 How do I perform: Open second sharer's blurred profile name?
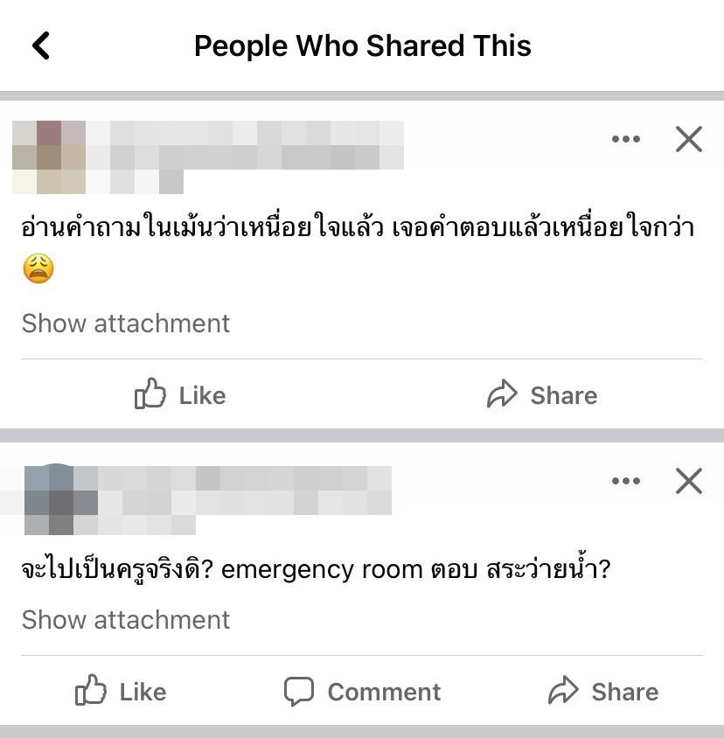click(244, 491)
